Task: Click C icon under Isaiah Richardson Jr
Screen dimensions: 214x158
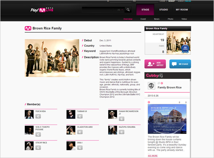Action: pyautogui.click(x=122, y=119)
